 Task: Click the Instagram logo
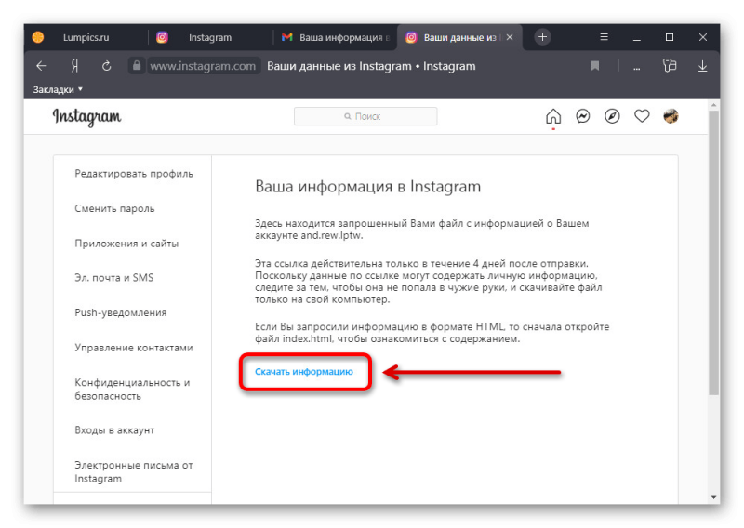[x=86, y=117]
